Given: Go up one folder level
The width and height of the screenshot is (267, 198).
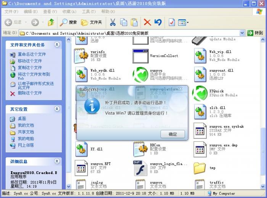Looking at the screenshot, I should pos(51,22).
